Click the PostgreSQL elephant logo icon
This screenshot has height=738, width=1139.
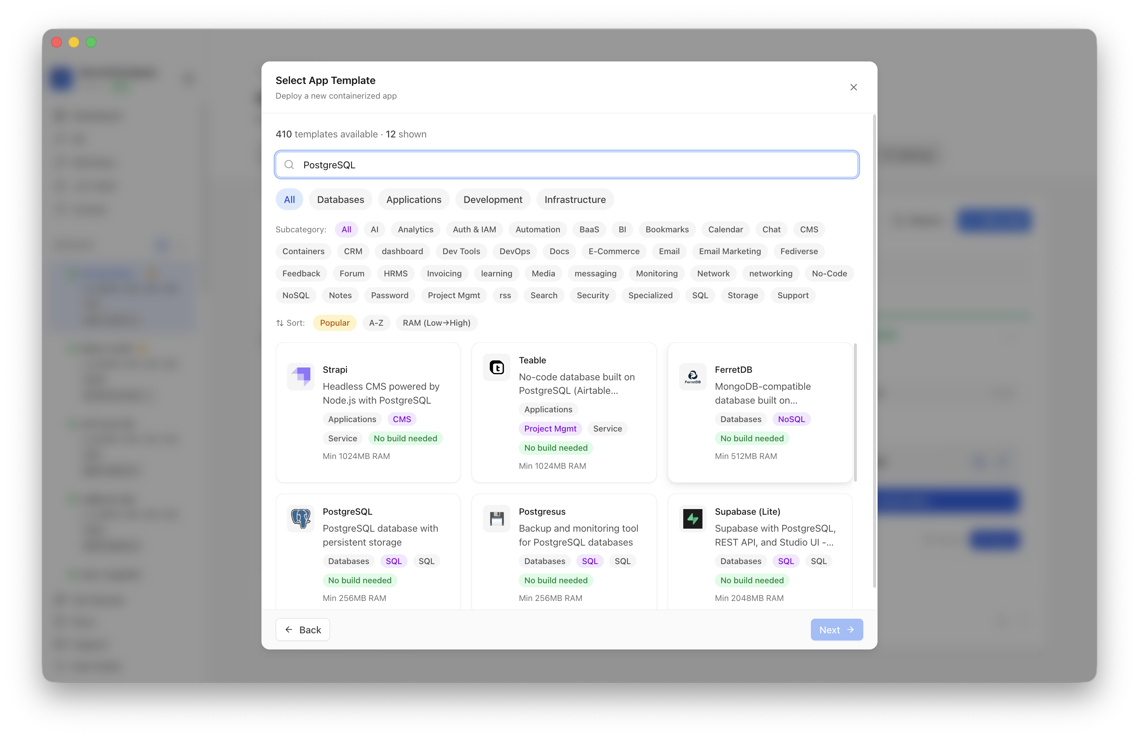pyautogui.click(x=301, y=518)
